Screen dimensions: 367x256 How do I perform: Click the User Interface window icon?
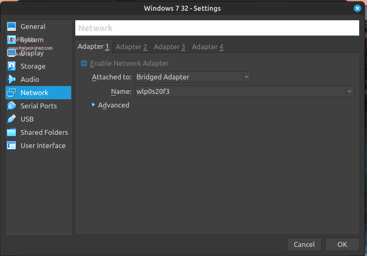[x=12, y=146]
